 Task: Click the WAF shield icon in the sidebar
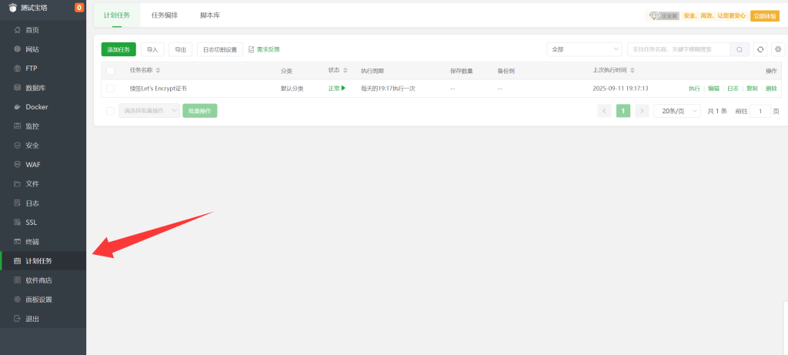pos(18,165)
